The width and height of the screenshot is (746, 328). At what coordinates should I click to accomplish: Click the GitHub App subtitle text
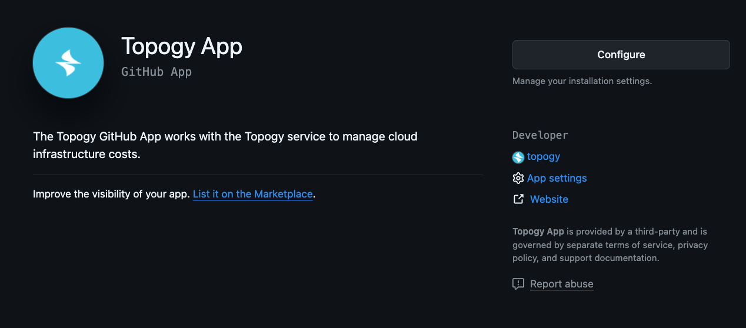tap(156, 72)
